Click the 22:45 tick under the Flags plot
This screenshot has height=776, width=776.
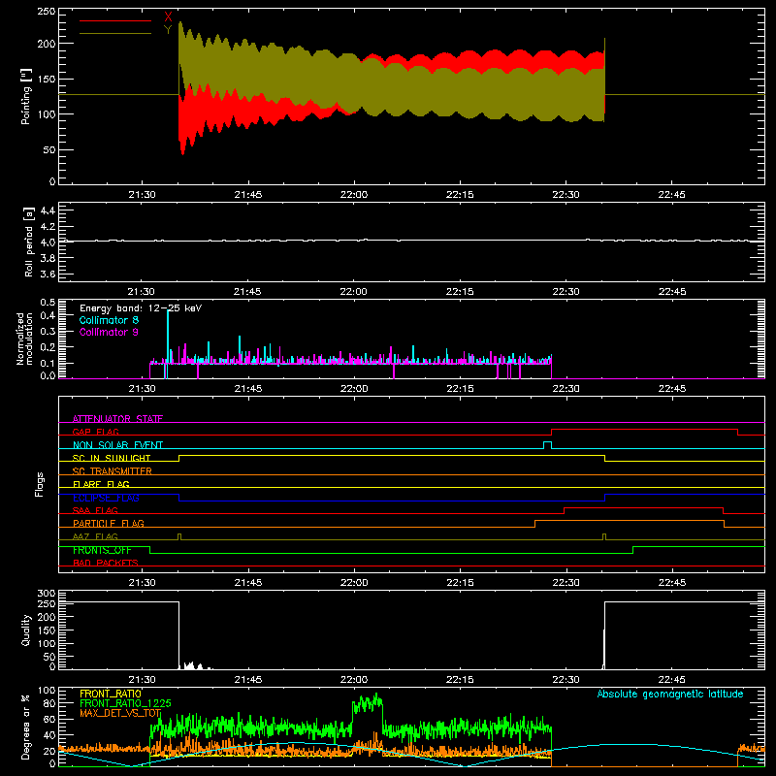click(x=671, y=583)
